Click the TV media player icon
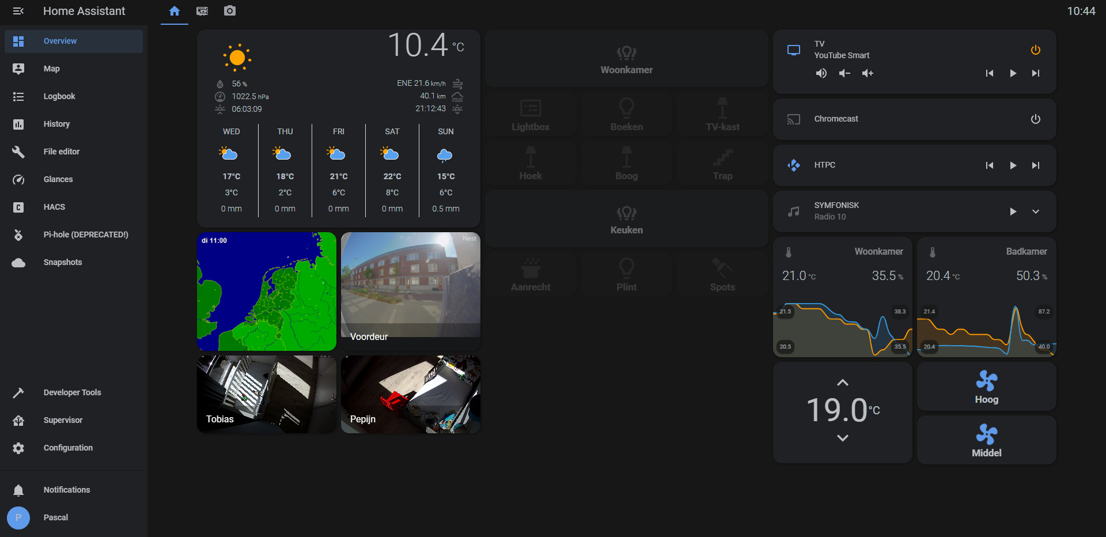This screenshot has width=1106, height=537. [794, 50]
